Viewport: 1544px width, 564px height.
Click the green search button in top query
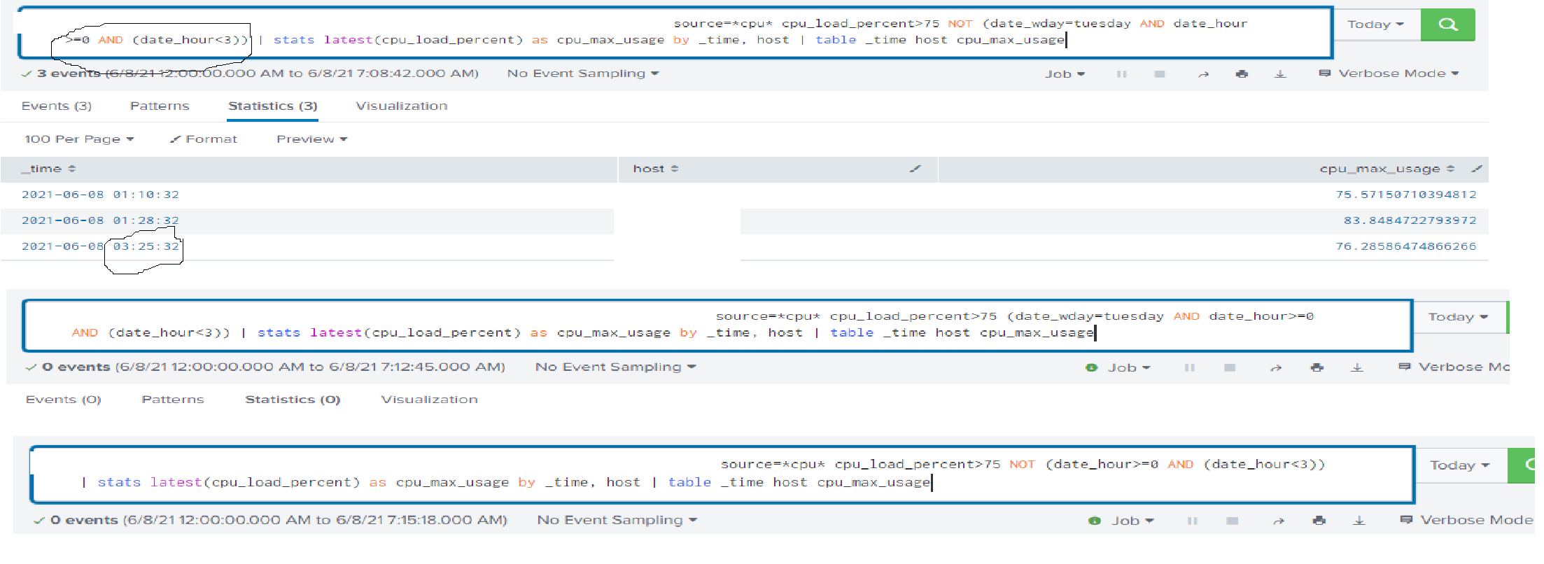tap(1447, 24)
